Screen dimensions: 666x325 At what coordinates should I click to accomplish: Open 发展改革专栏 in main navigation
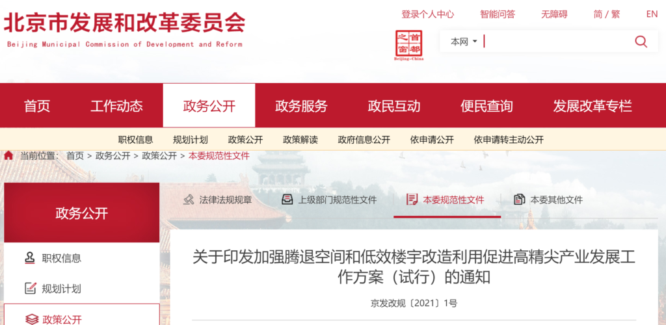(593, 106)
